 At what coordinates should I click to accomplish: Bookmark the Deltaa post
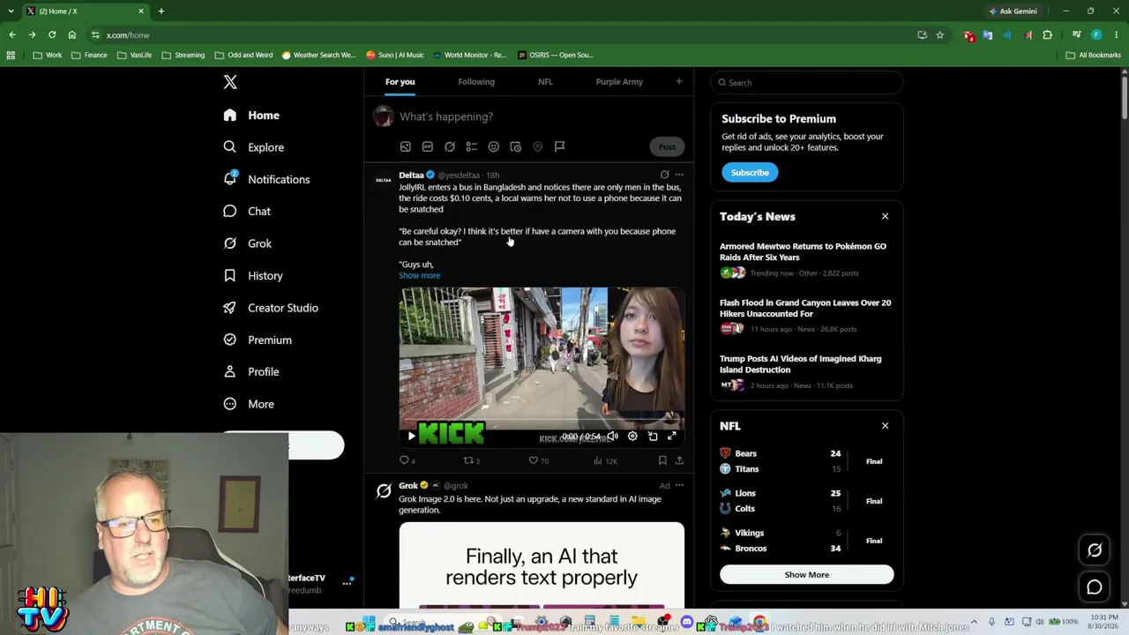click(x=662, y=460)
